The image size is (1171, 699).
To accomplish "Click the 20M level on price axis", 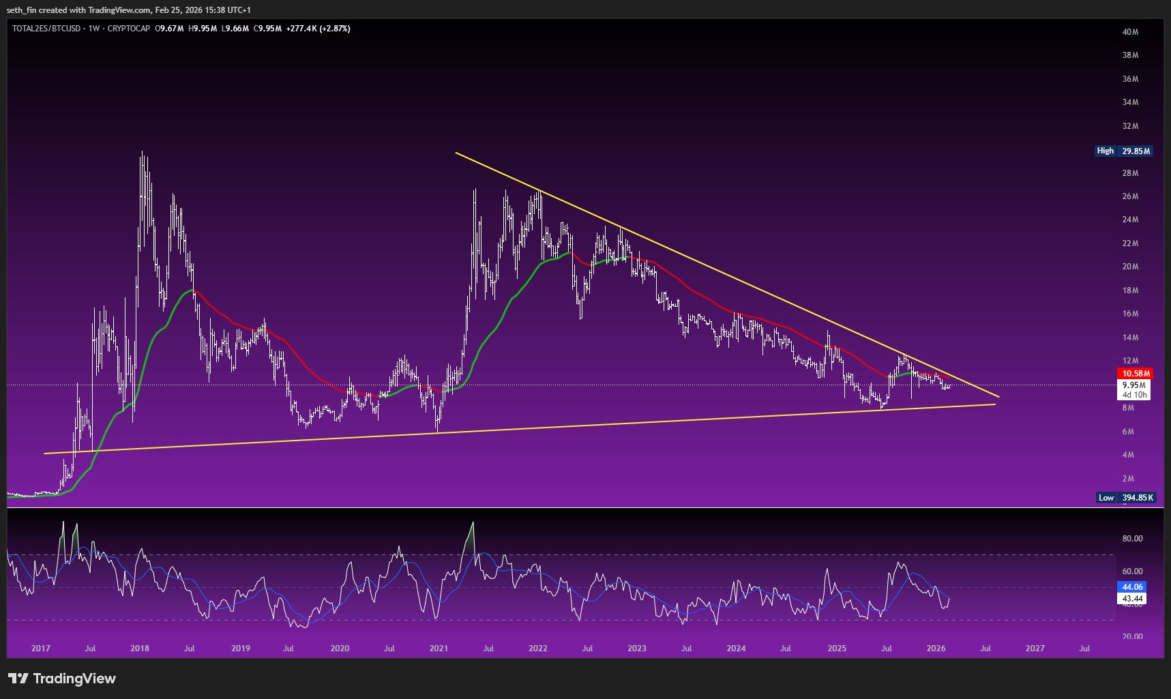I will click(x=1130, y=267).
